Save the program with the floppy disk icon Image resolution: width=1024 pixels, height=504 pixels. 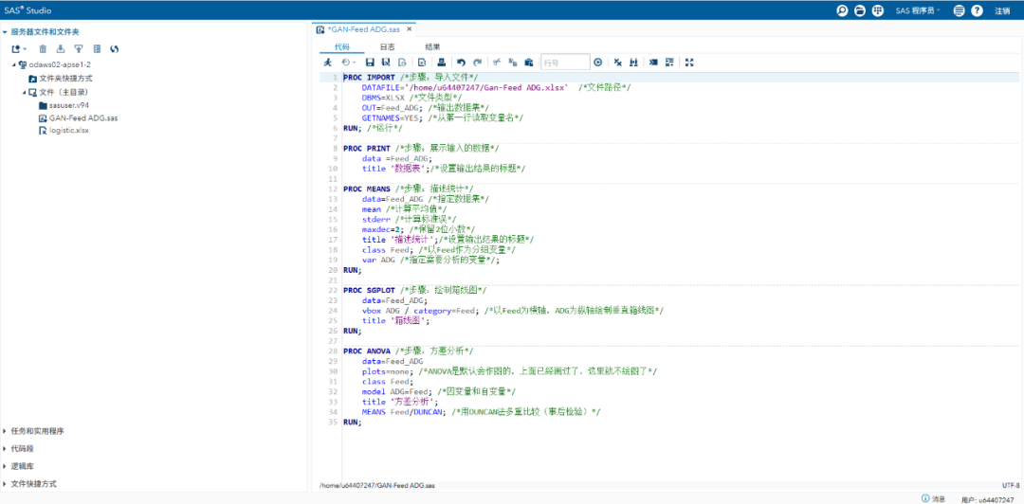(370, 63)
